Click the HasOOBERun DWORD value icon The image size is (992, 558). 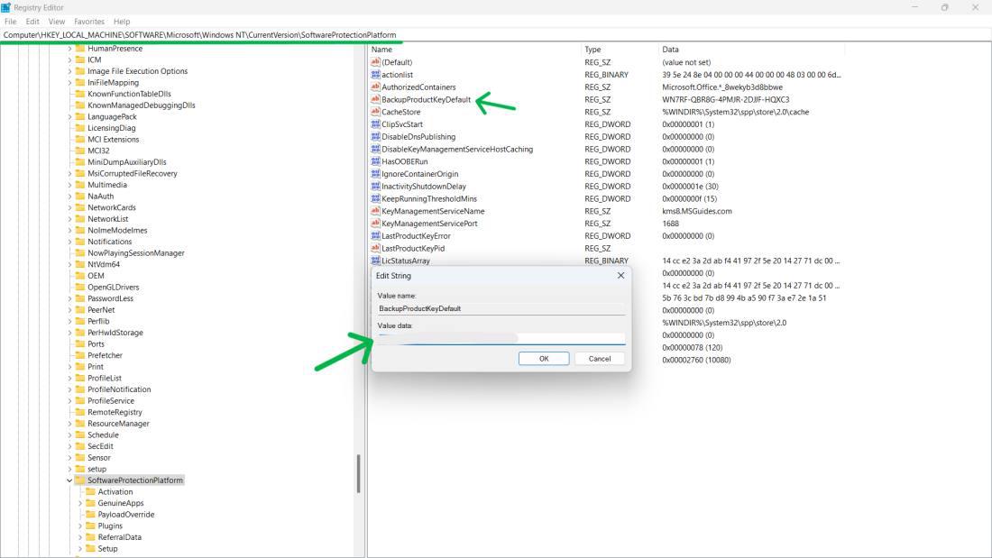(x=375, y=161)
